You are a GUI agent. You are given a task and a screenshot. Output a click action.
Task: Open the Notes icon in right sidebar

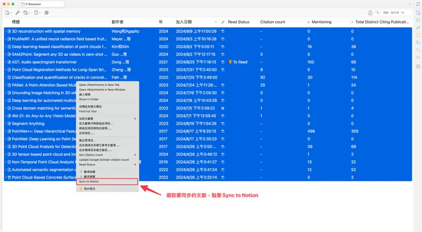[x=418, y=35]
